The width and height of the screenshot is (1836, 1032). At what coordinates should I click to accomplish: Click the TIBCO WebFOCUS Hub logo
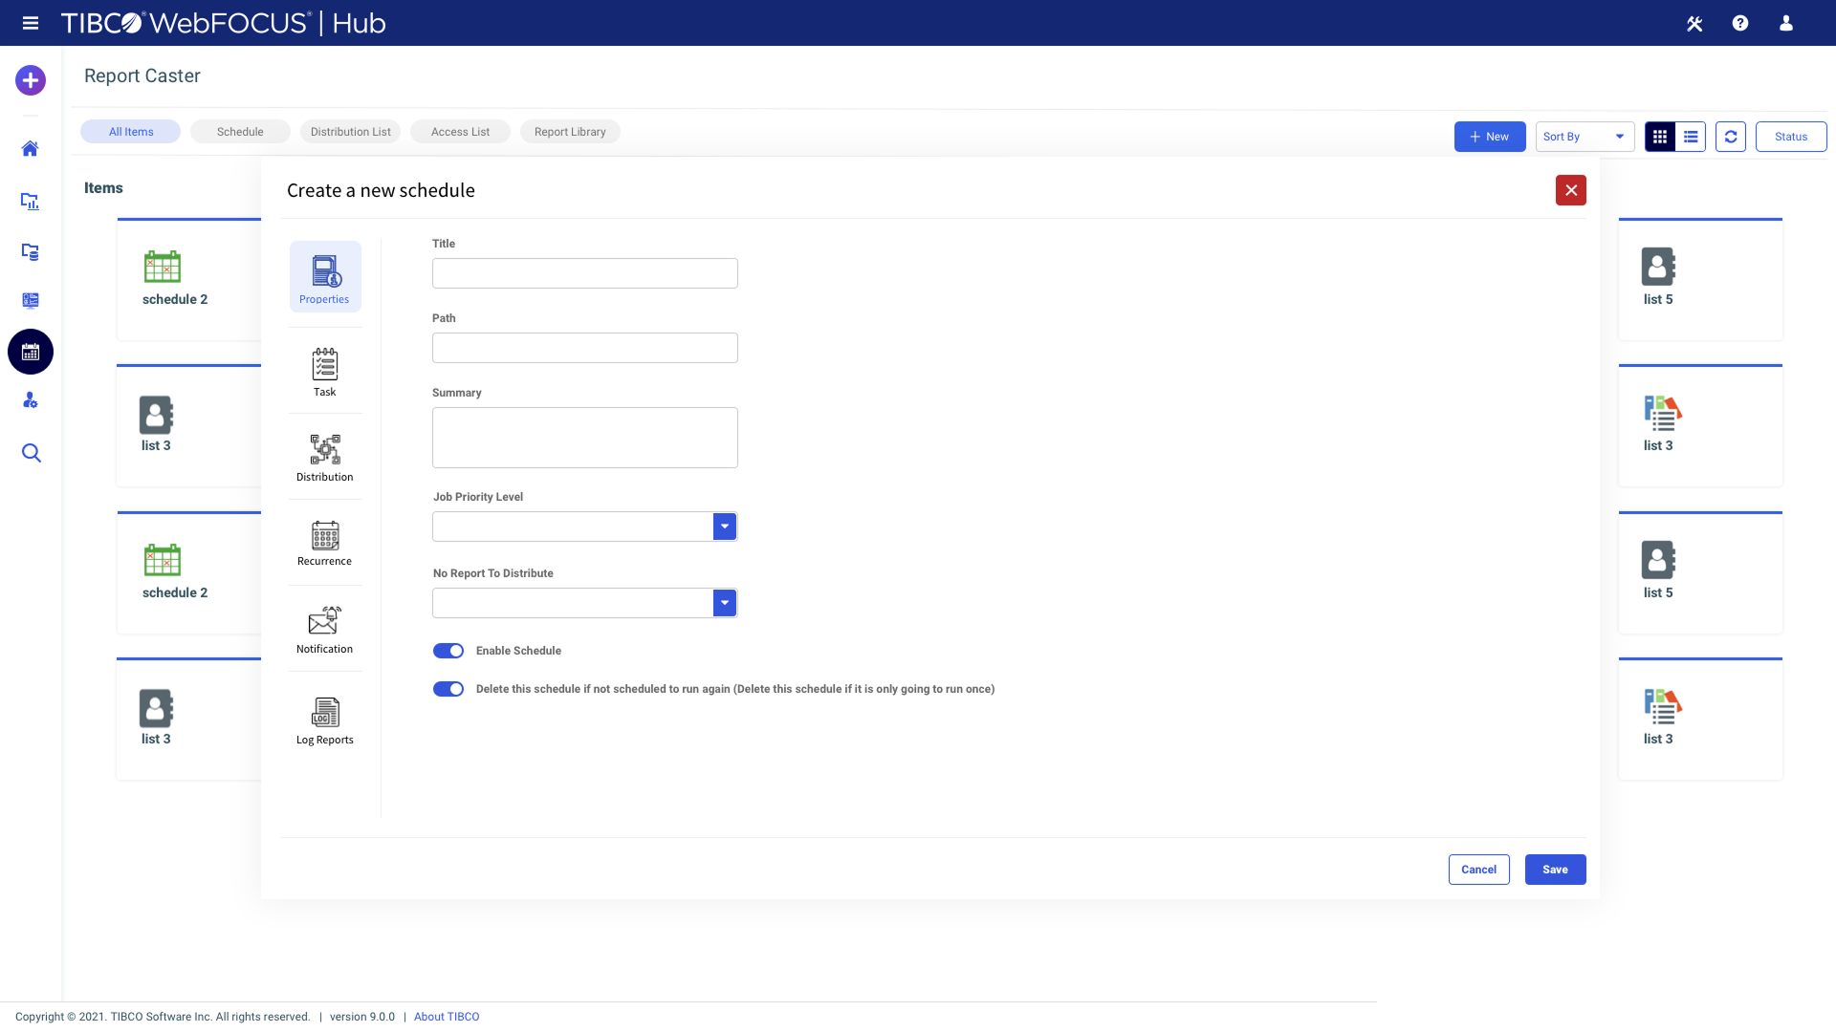click(x=224, y=23)
